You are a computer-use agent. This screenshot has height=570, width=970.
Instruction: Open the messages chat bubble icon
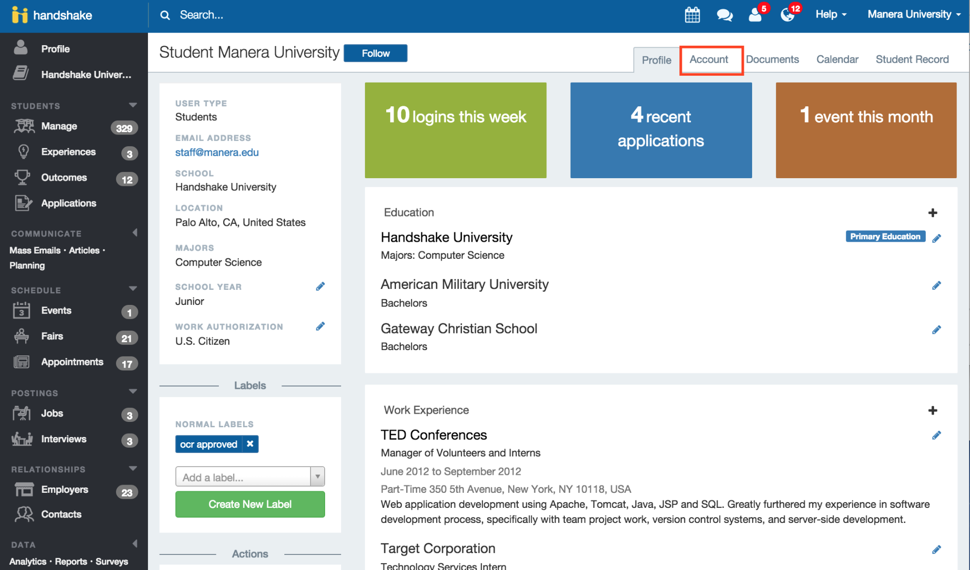[x=724, y=15]
